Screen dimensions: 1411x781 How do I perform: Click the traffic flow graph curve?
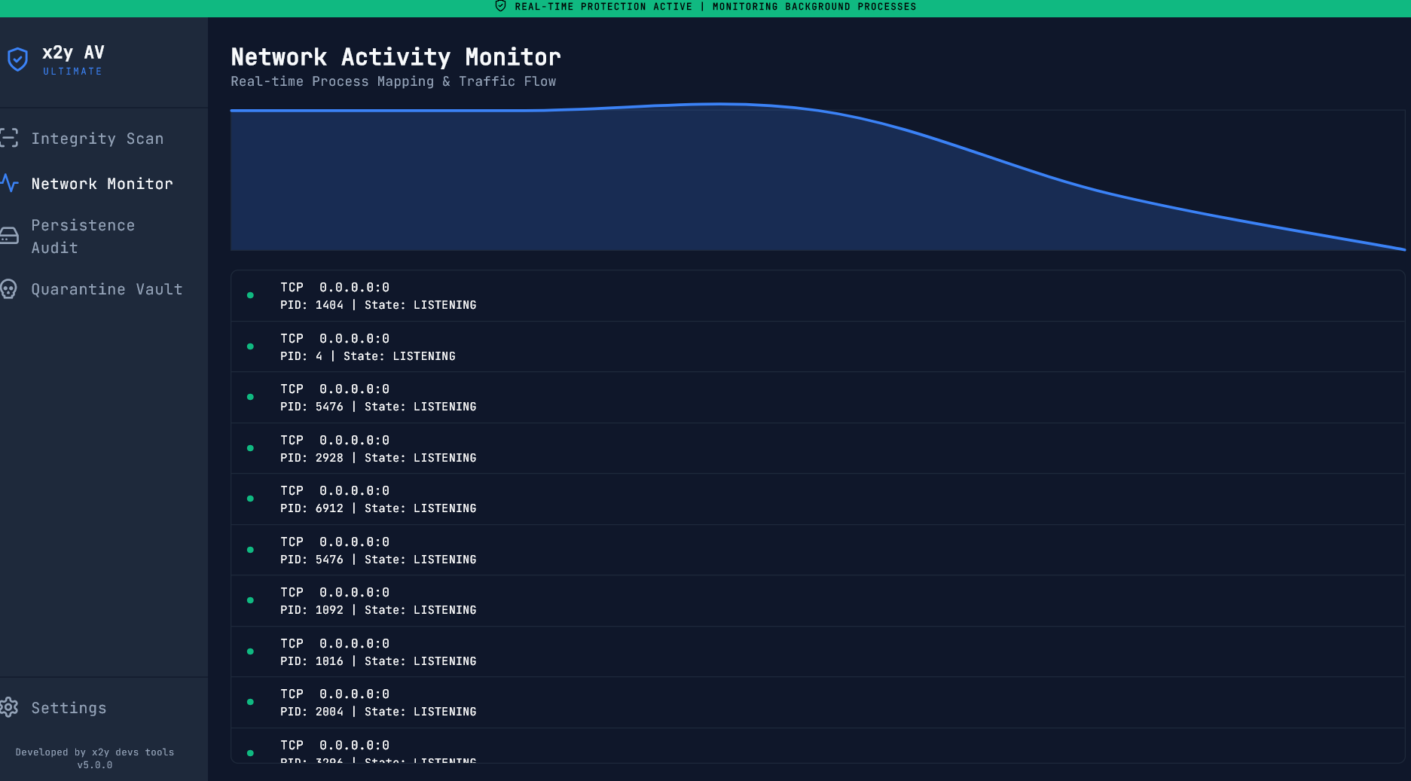coord(716,105)
